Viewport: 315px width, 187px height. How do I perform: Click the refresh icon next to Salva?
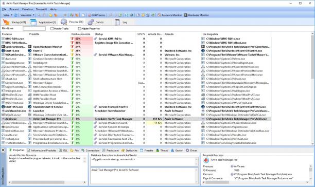pyautogui.click(x=15, y=15)
